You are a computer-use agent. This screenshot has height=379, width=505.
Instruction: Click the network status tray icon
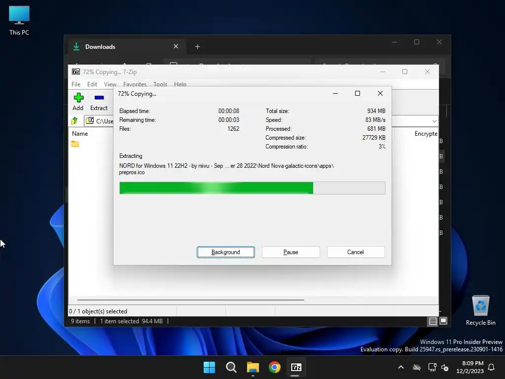pos(432,367)
